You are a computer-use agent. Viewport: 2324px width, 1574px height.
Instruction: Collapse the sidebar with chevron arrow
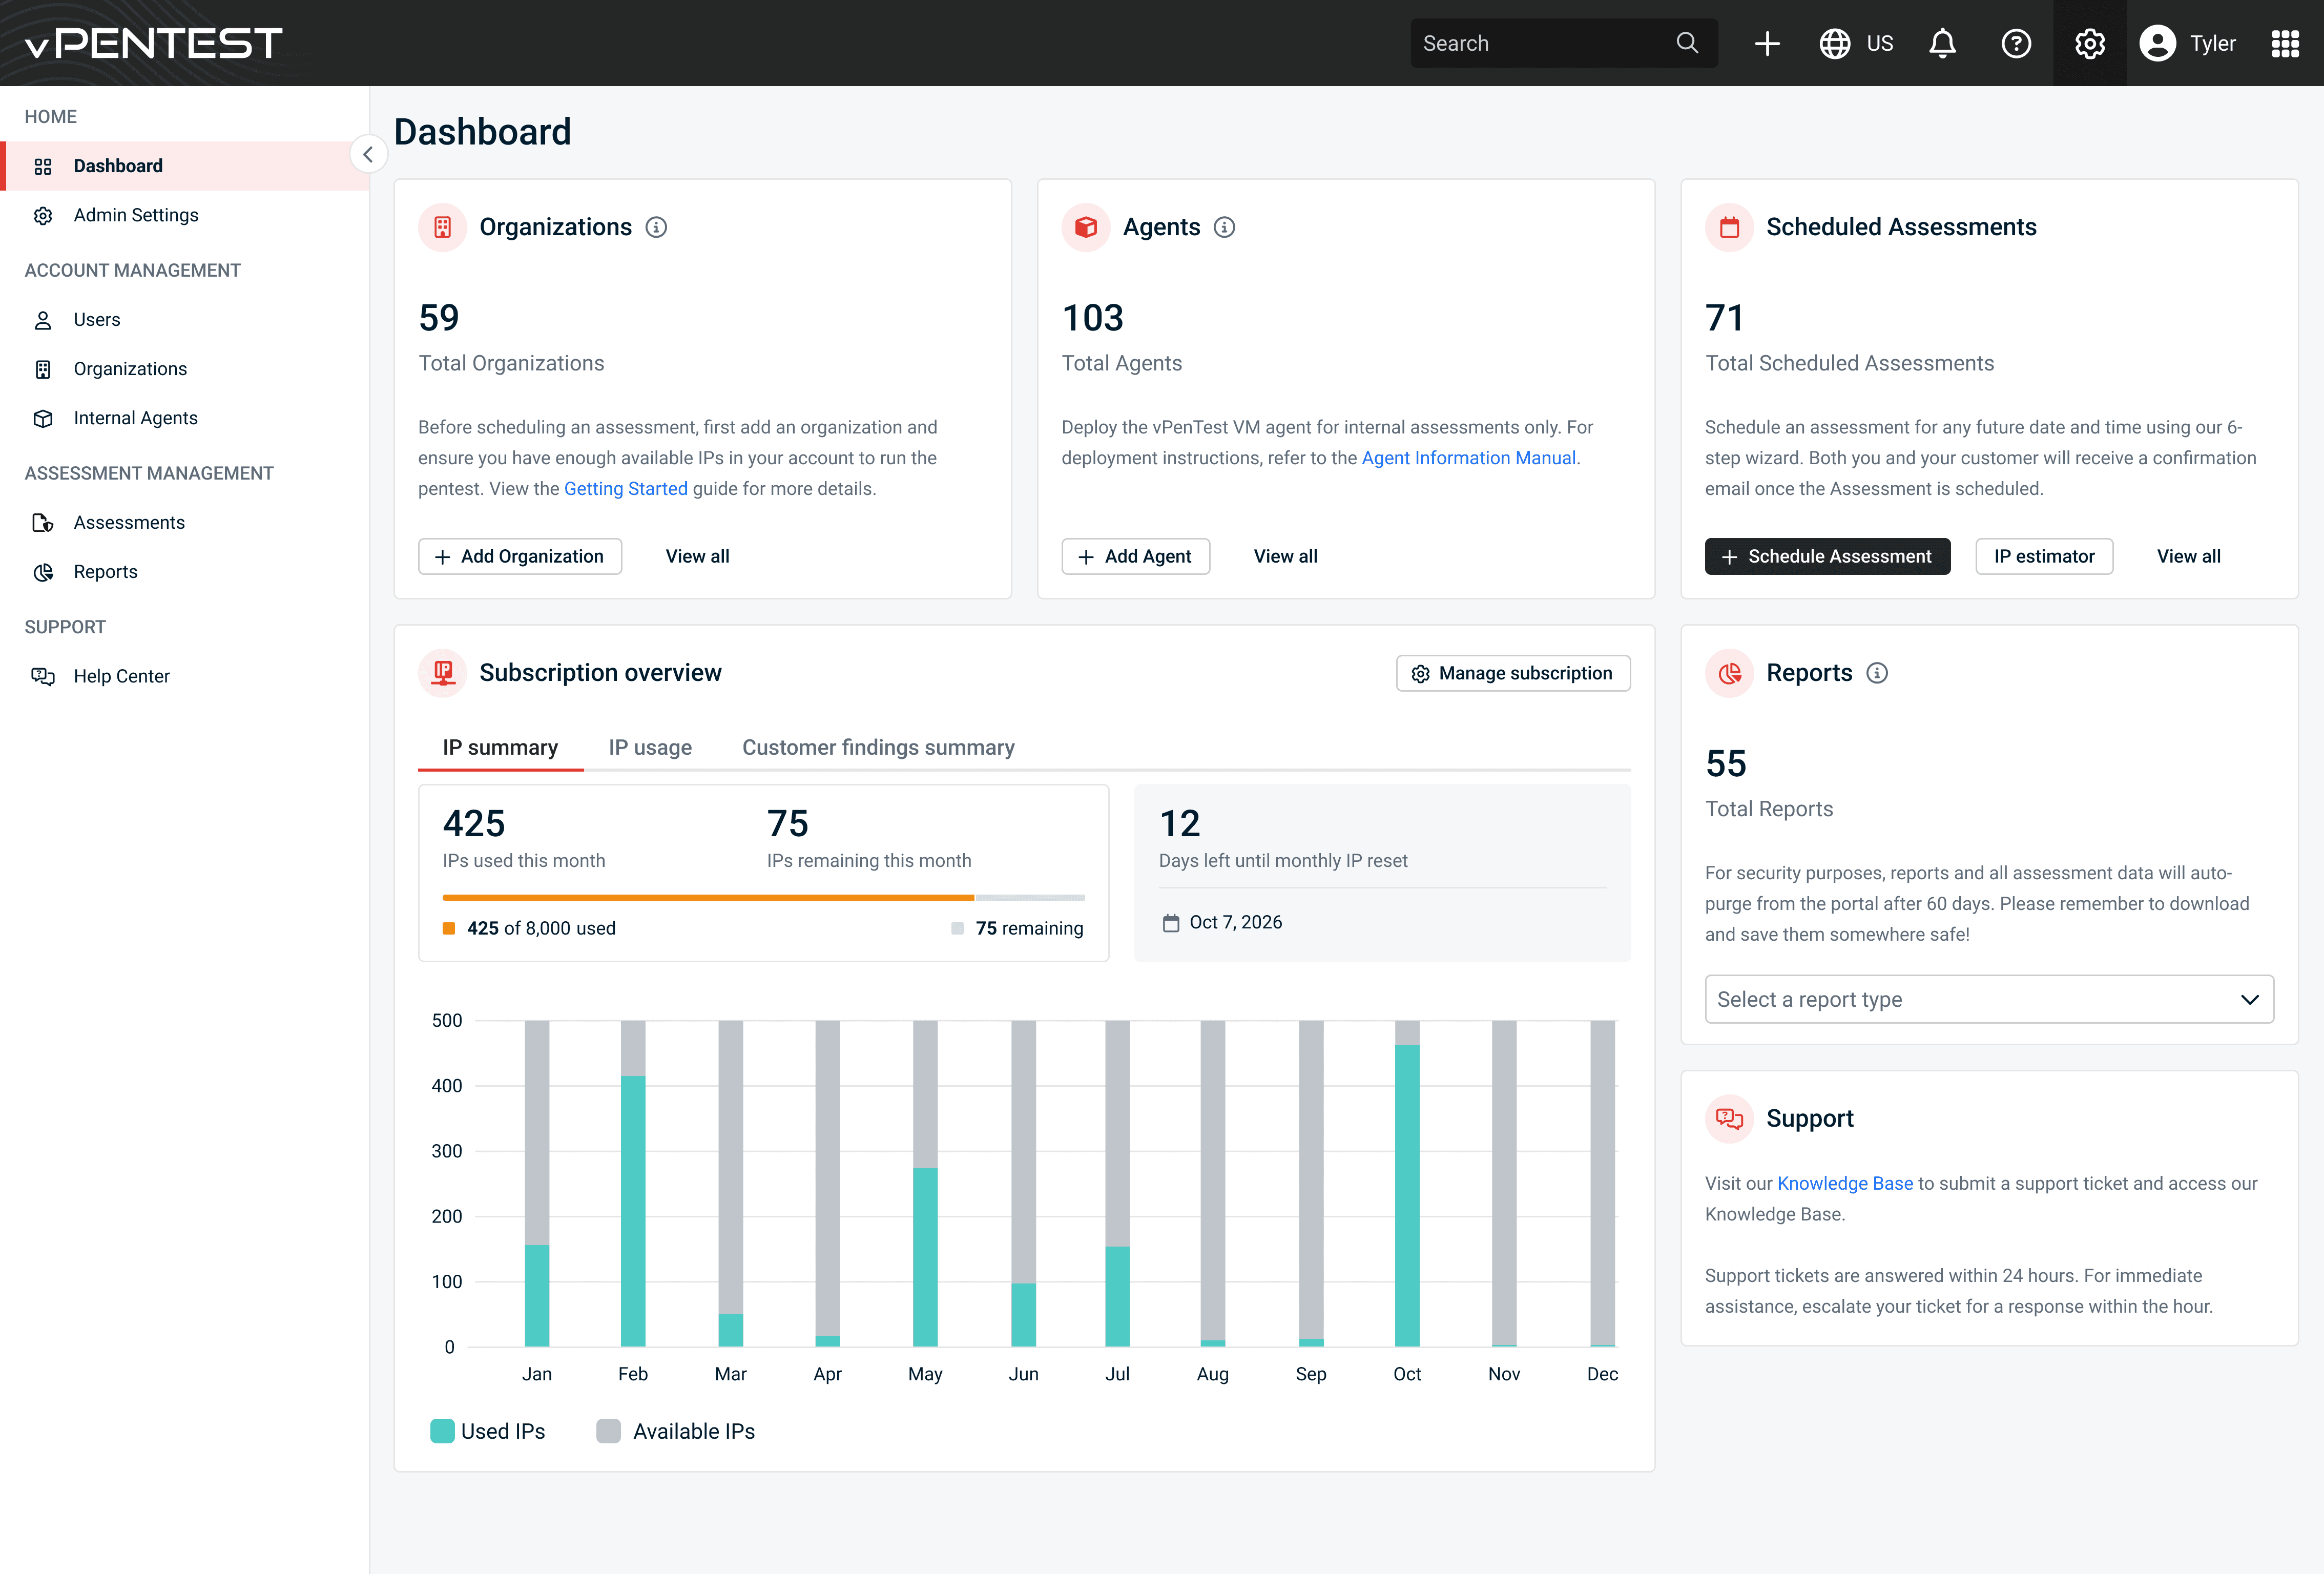pyautogui.click(x=368, y=154)
